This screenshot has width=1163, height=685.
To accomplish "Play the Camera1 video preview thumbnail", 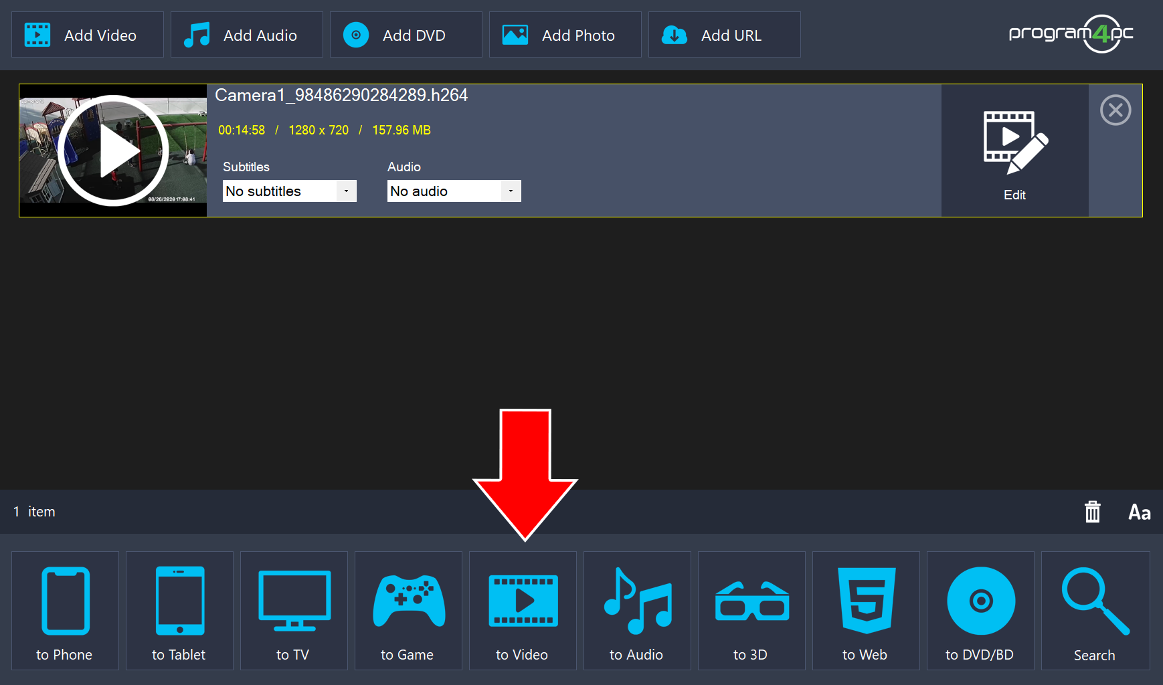I will [113, 151].
